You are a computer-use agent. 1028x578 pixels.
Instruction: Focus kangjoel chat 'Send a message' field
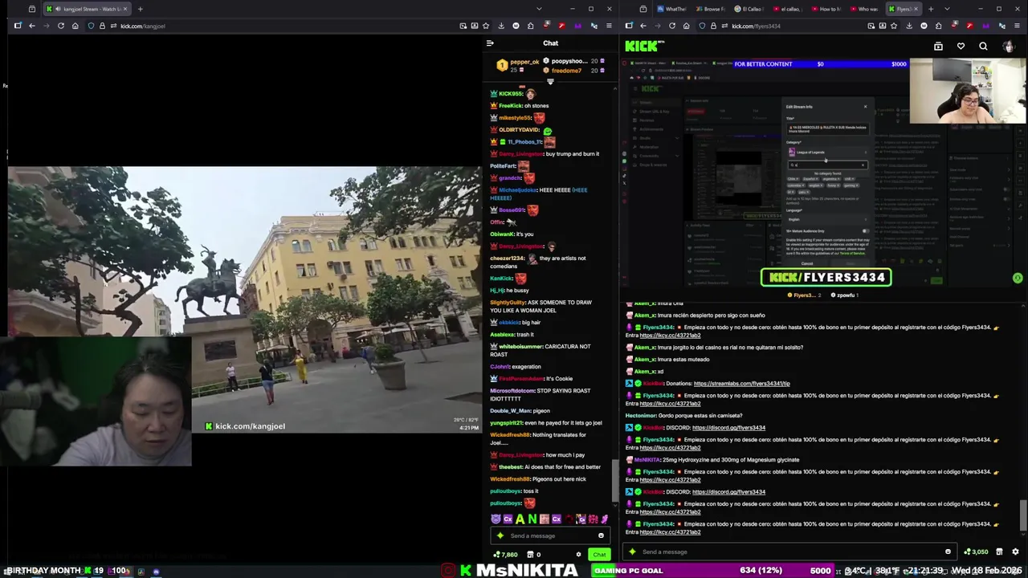click(550, 535)
